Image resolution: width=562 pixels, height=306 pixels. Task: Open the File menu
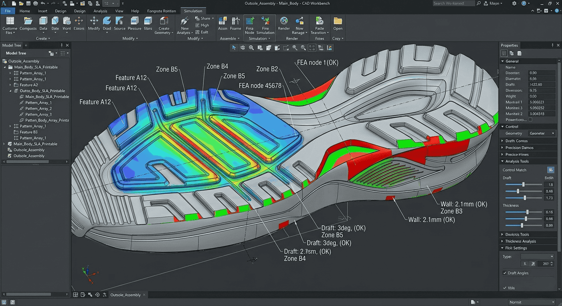[8, 11]
